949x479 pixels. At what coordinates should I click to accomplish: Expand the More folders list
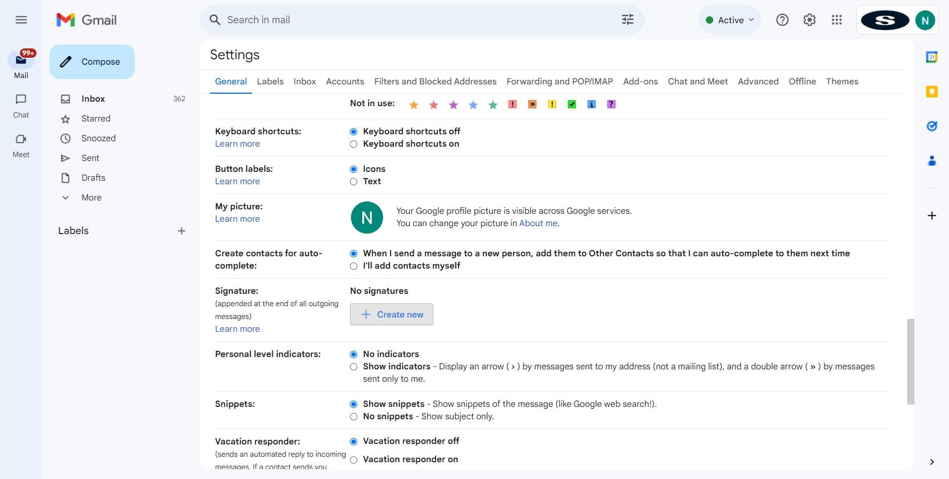(91, 198)
